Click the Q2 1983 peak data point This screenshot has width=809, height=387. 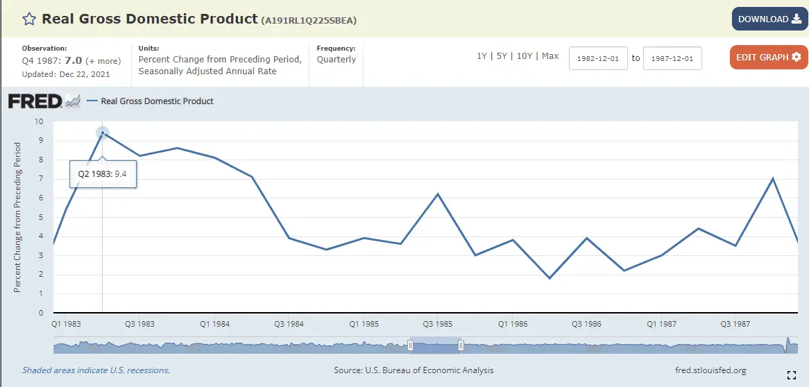pos(103,133)
